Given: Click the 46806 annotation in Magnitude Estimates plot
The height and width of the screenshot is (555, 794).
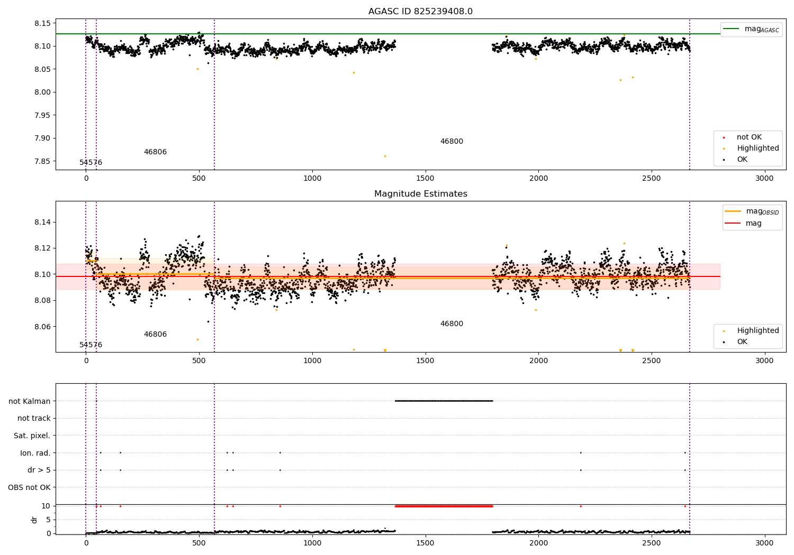Looking at the screenshot, I should point(155,335).
